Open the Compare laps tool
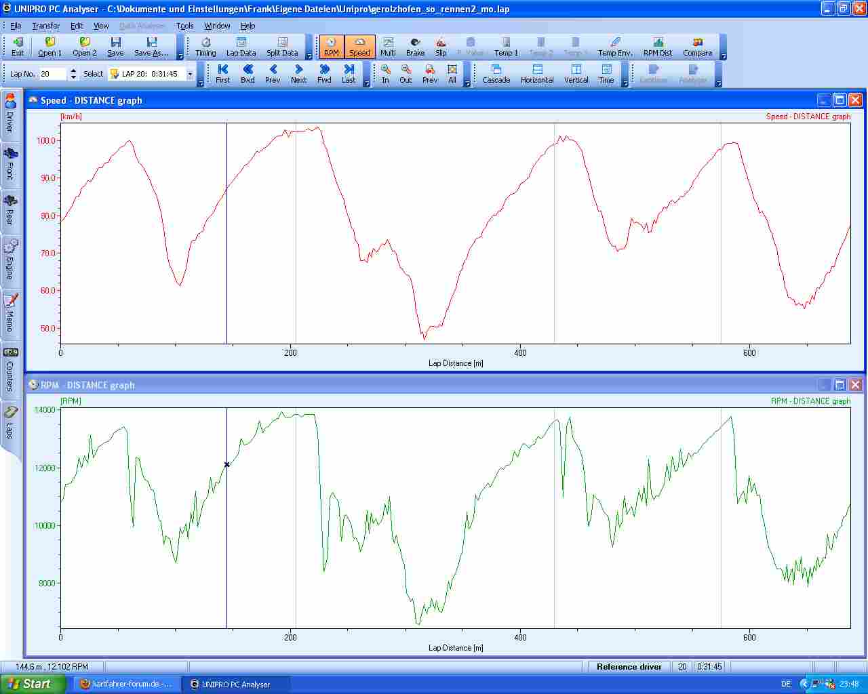The image size is (868, 694). [698, 47]
